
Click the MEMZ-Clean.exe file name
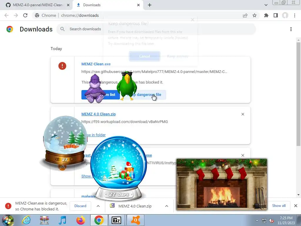point(96,64)
